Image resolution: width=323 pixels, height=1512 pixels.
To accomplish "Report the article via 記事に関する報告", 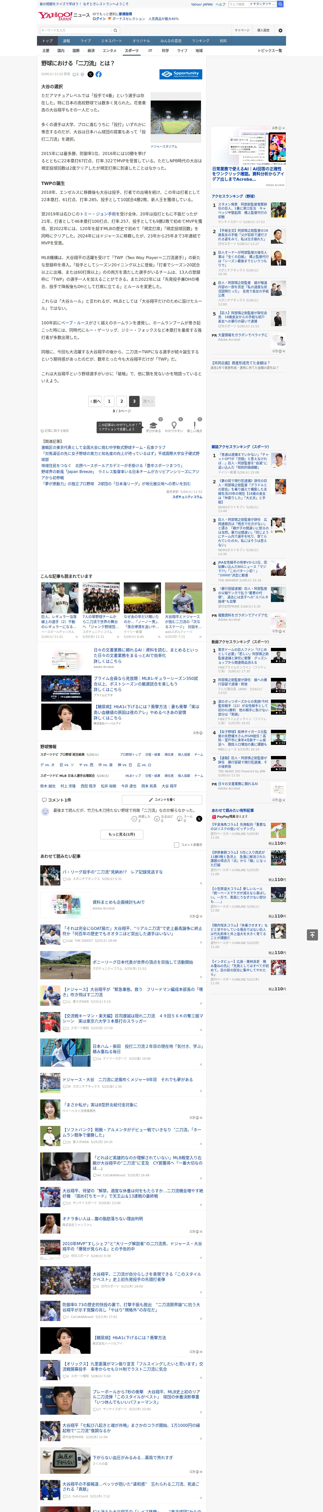I will point(55,431).
